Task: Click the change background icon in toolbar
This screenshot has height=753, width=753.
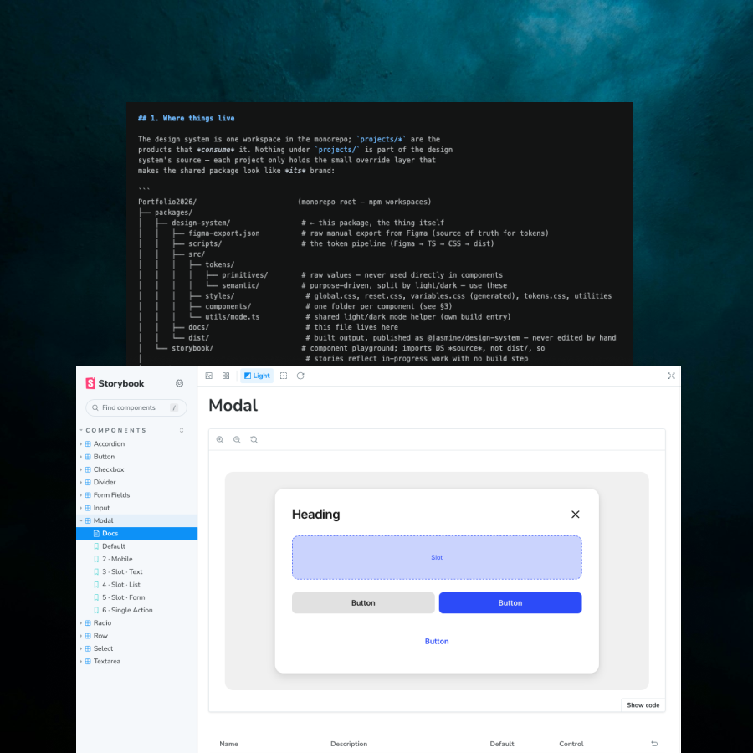Action: (x=209, y=376)
